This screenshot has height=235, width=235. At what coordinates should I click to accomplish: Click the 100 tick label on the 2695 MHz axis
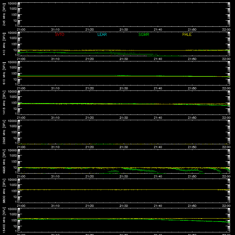click(14, 132)
